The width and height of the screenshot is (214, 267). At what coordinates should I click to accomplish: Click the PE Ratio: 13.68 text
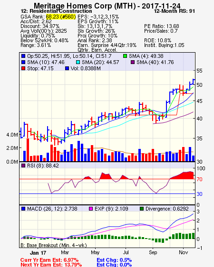[x=162, y=26]
